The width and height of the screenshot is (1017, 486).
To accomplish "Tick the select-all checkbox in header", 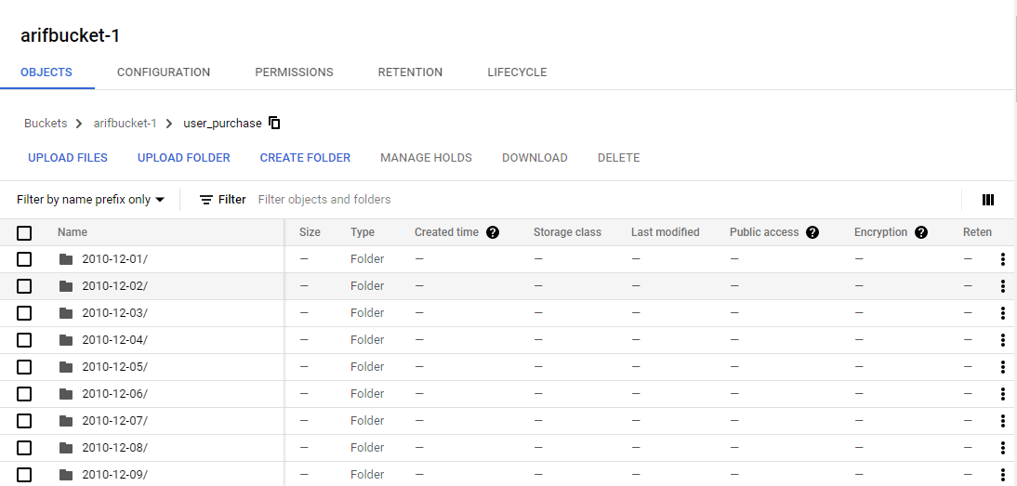I will click(24, 232).
